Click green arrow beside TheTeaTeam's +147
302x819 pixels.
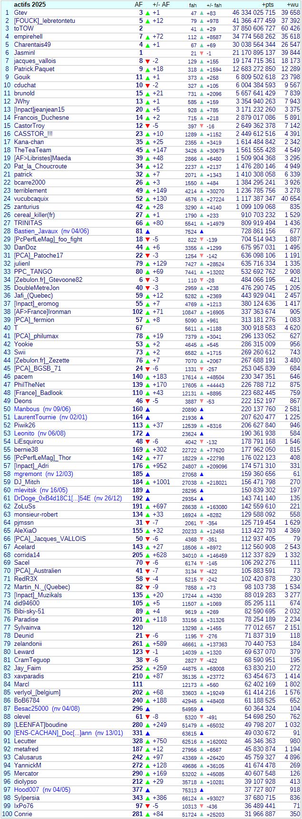tap(147, 150)
